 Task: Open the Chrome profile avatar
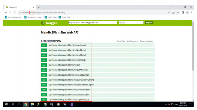coord(187,13)
